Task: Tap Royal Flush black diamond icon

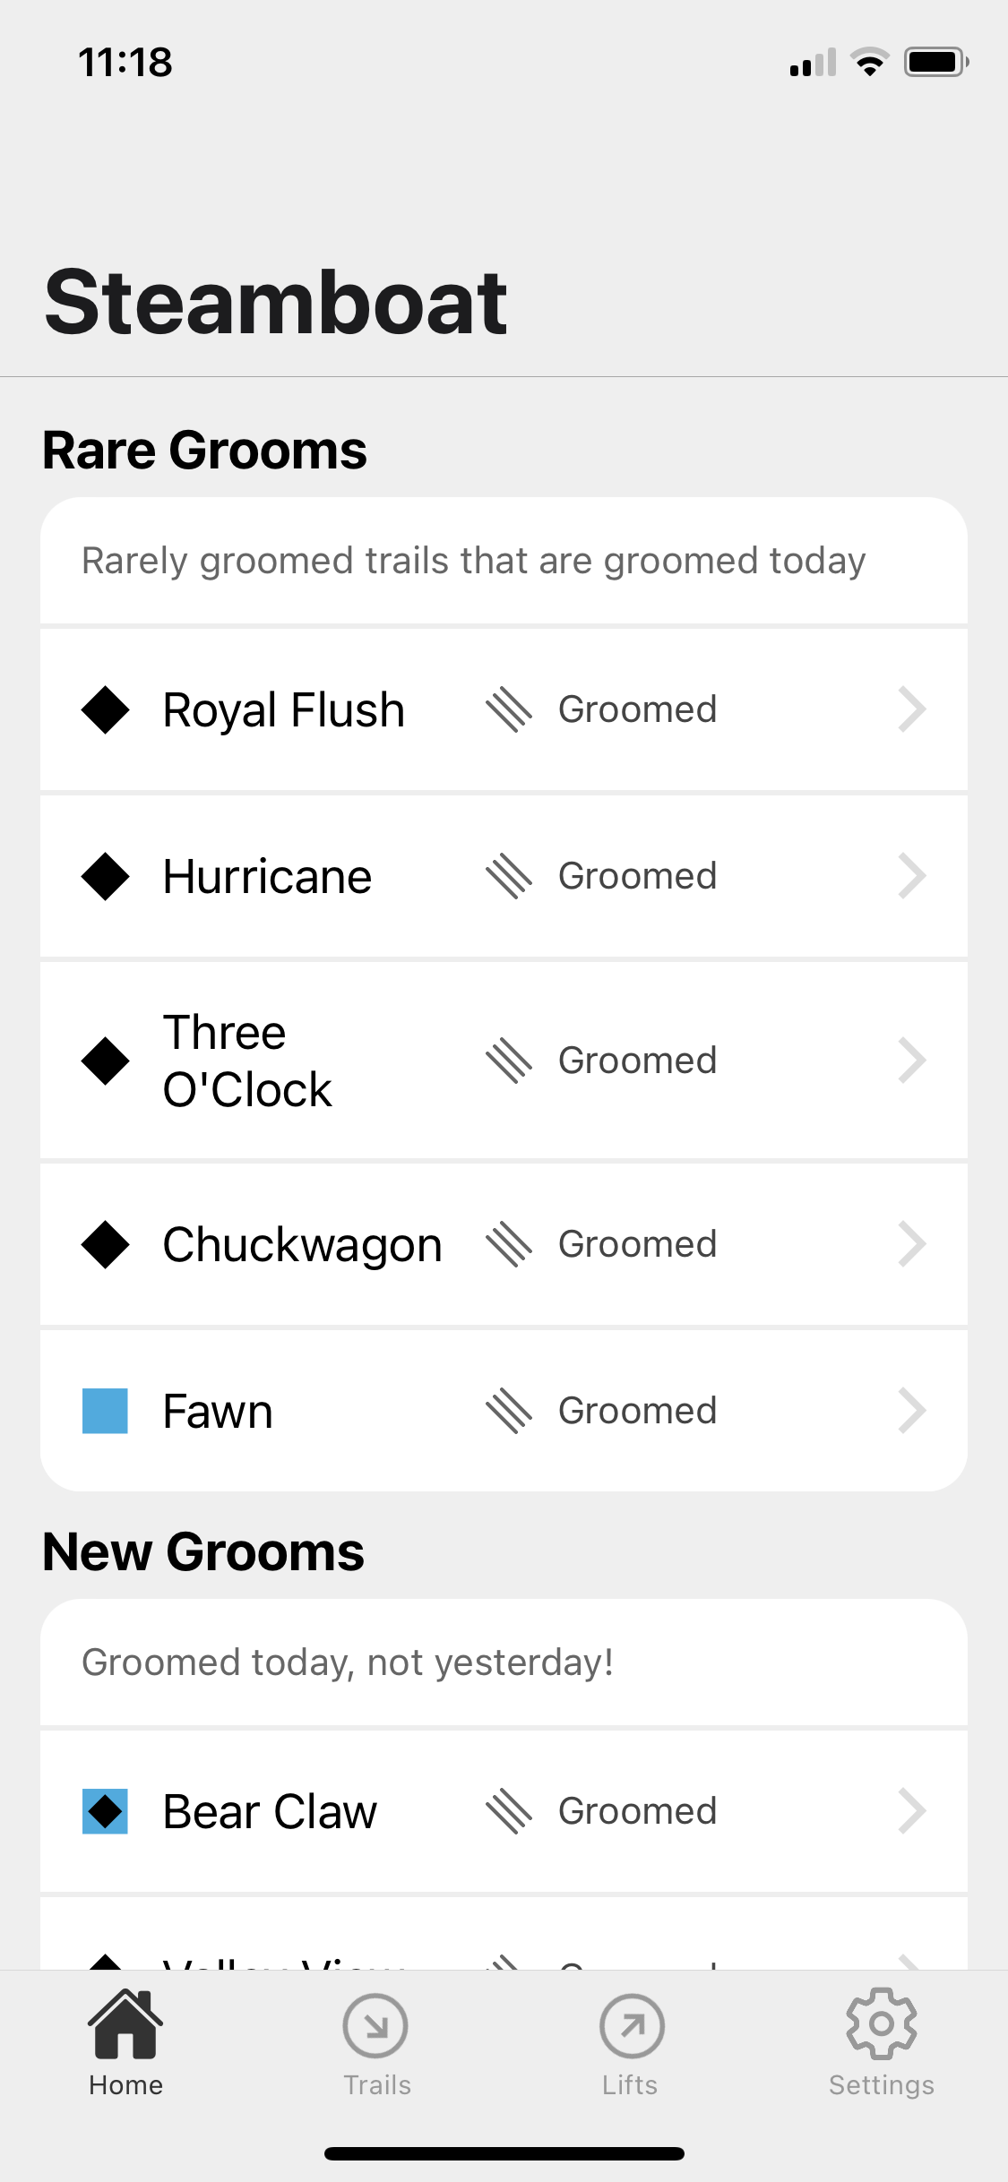Action: pos(106,709)
